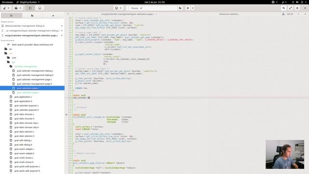This screenshot has height=174, width=309.
Task: Select the gcal-calendars-page.c entry in open pages
Action: pos(31,35)
